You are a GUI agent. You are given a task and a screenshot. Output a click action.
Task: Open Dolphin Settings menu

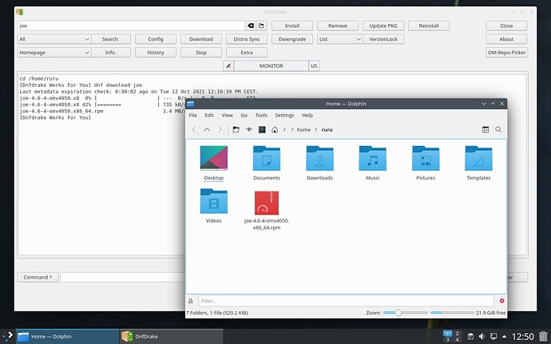[284, 115]
